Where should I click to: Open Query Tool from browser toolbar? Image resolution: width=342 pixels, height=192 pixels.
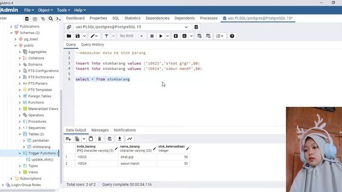pos(27,19)
